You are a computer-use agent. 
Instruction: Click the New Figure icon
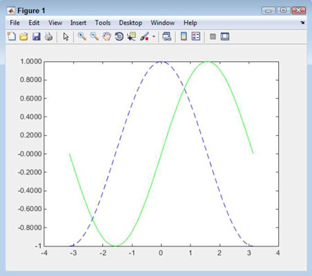tap(12, 37)
